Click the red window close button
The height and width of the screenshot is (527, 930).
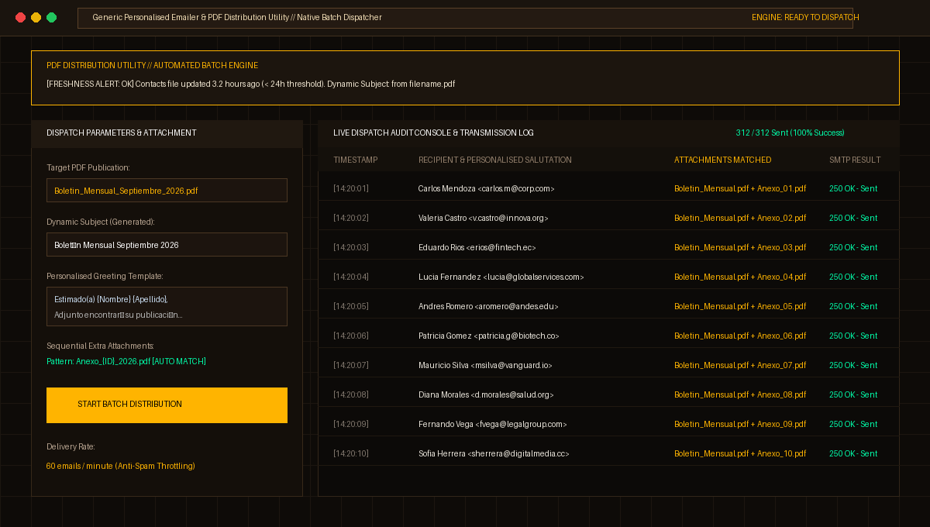[20, 17]
